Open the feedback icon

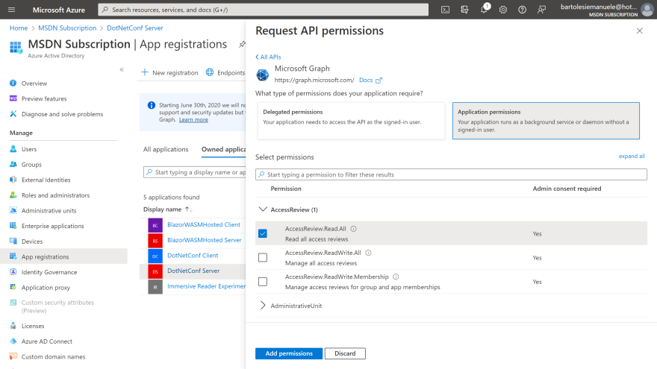click(541, 10)
